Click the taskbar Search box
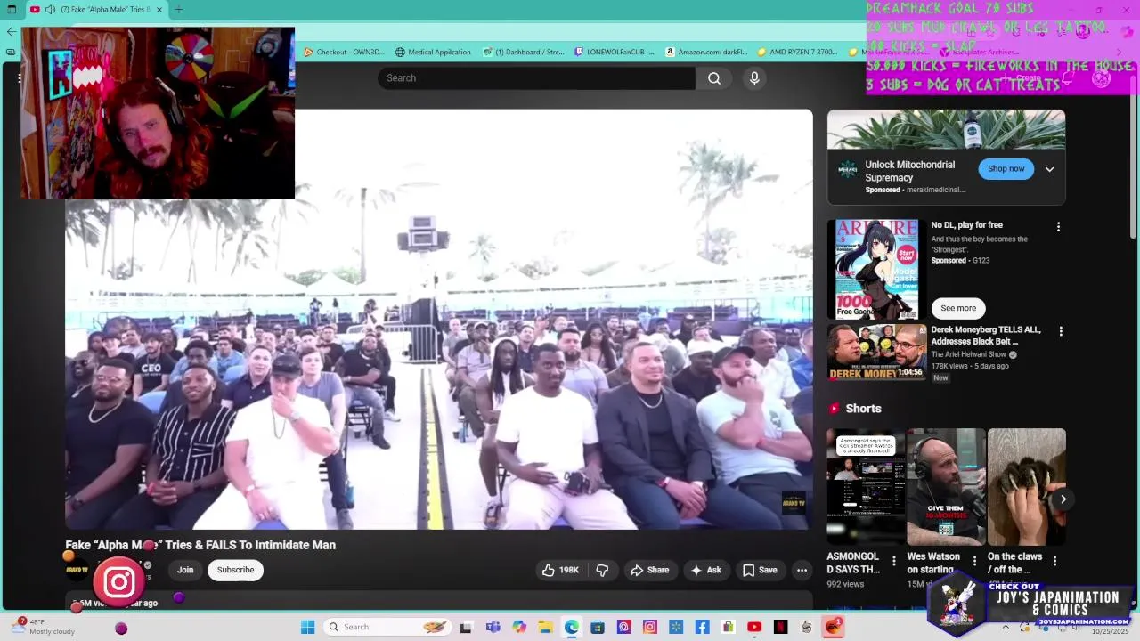This screenshot has width=1140, height=641. click(x=387, y=627)
